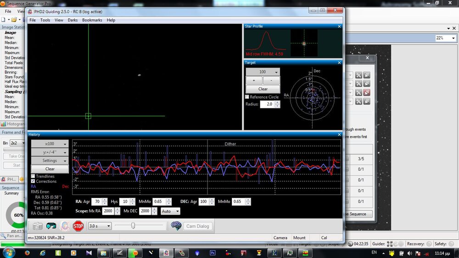This screenshot has height=258, width=459.
Task: Open the 3.0 s exposure time dropdown
Action: pos(100,226)
